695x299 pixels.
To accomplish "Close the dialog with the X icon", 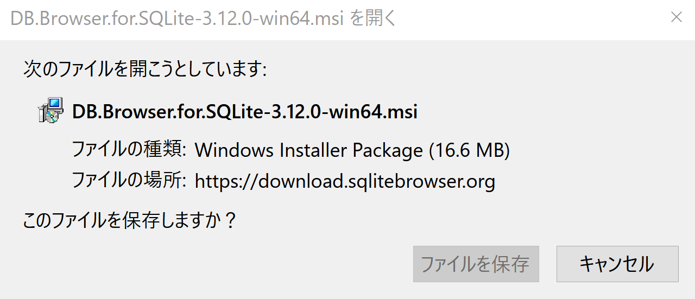I will (x=676, y=17).
